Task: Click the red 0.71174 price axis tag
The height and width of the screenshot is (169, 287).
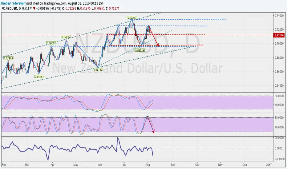Action: [279, 35]
